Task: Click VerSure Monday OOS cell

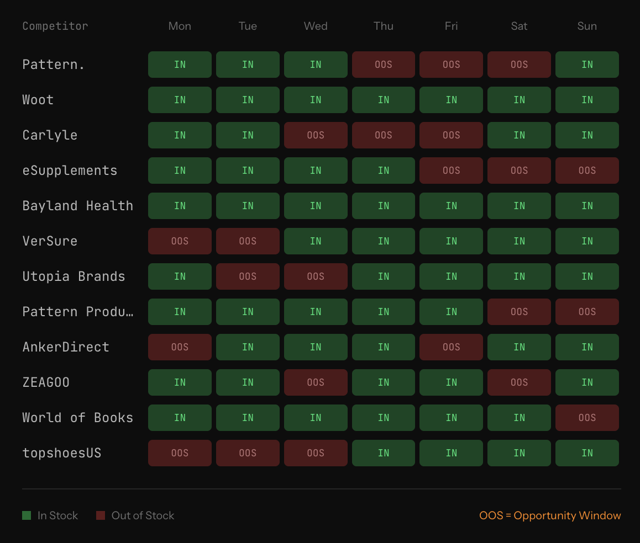Action: 180,241
